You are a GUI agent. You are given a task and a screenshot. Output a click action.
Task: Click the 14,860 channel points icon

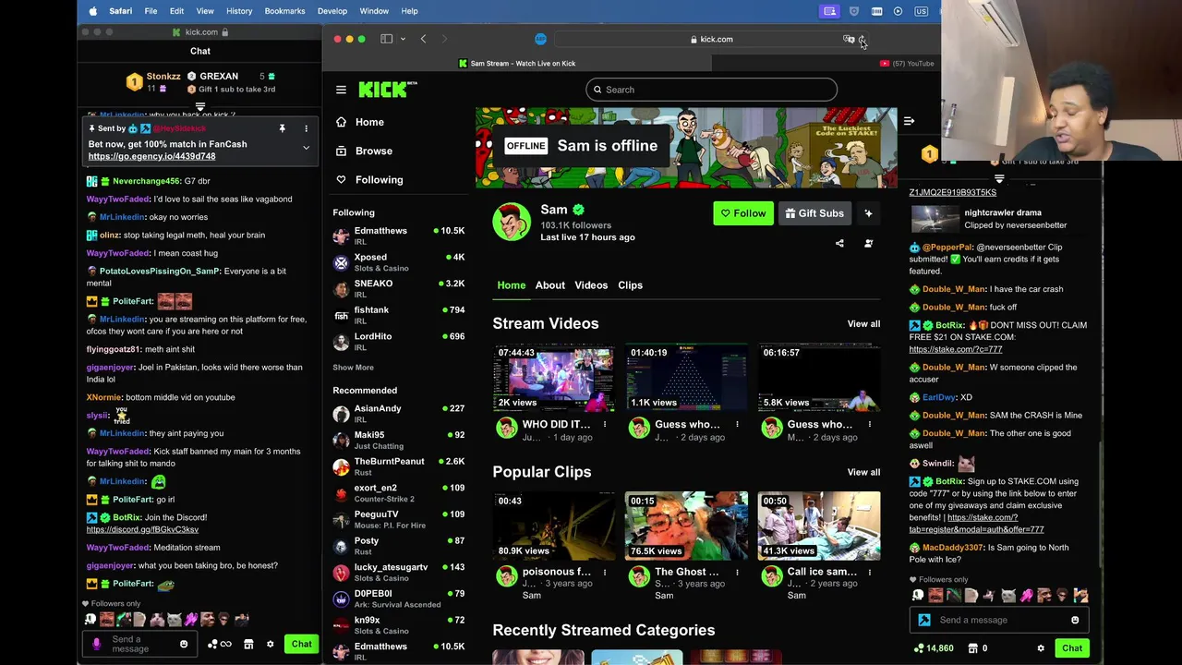pos(918,648)
